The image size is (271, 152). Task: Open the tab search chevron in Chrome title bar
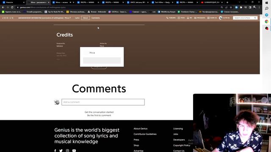click(x=239, y=2)
